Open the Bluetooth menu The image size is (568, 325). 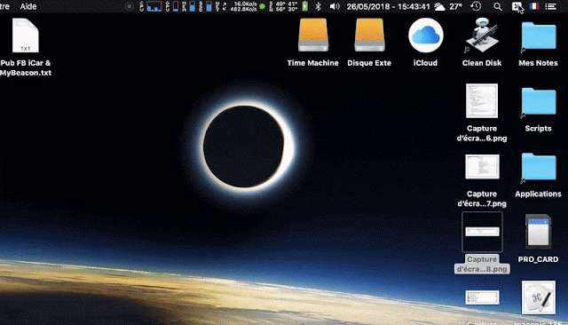coord(318,6)
